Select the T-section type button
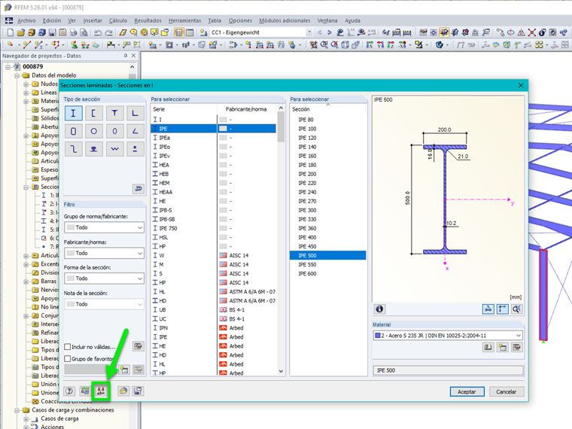This screenshot has height=429, width=572. click(x=114, y=113)
